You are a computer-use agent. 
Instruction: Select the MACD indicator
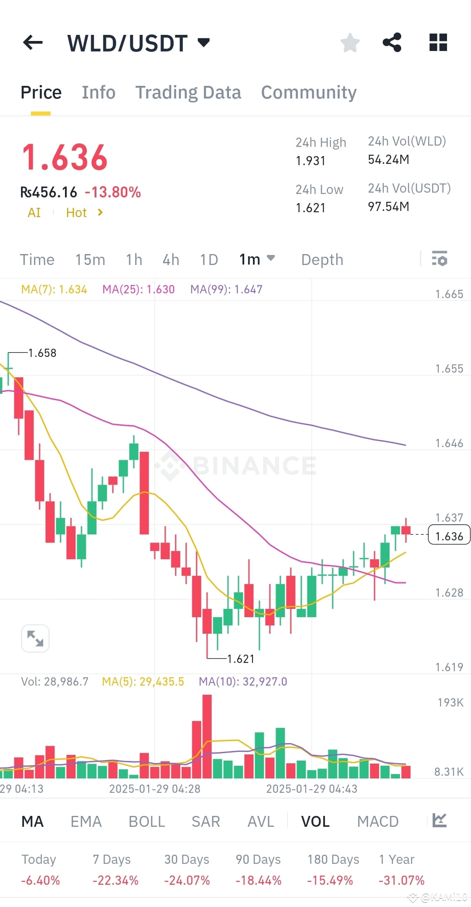tap(378, 821)
